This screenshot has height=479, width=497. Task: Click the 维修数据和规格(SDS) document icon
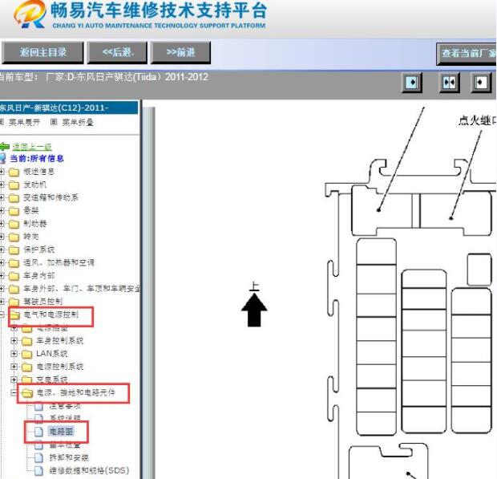click(x=38, y=471)
